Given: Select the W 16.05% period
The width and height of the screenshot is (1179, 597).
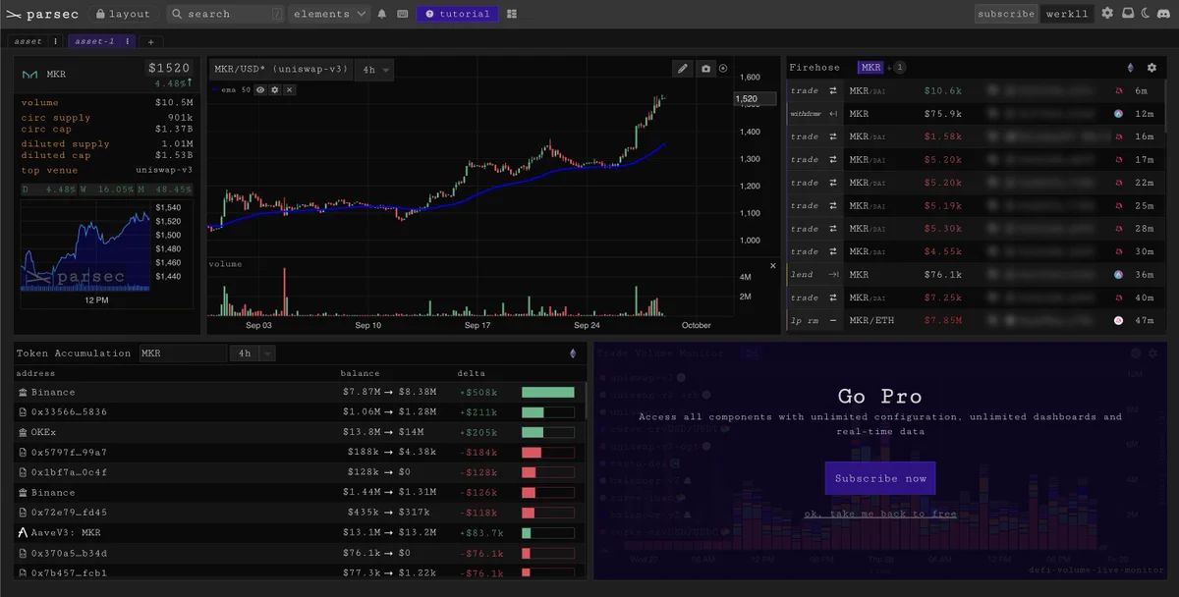Looking at the screenshot, I should tap(106, 190).
